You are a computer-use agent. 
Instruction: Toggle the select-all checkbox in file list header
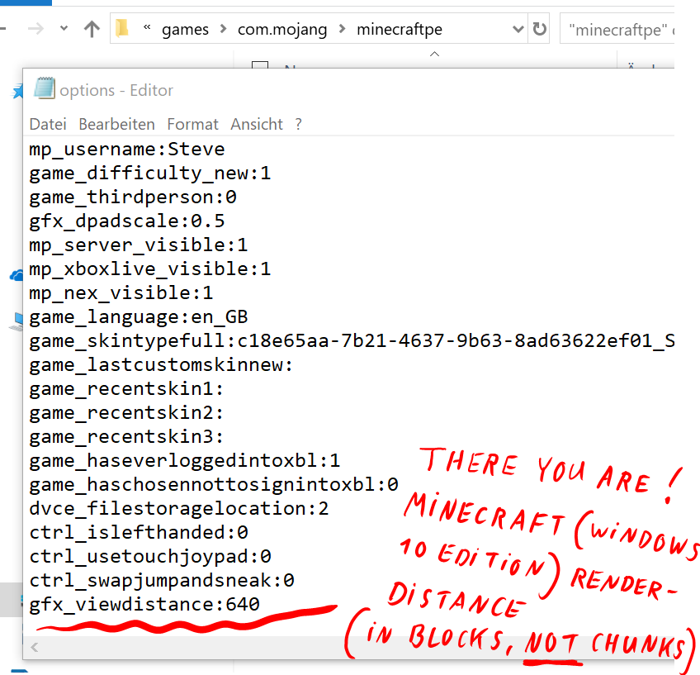(x=259, y=67)
